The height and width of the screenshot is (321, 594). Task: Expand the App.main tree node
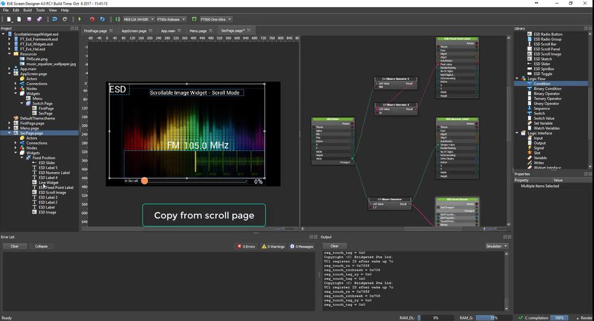tap(10, 69)
